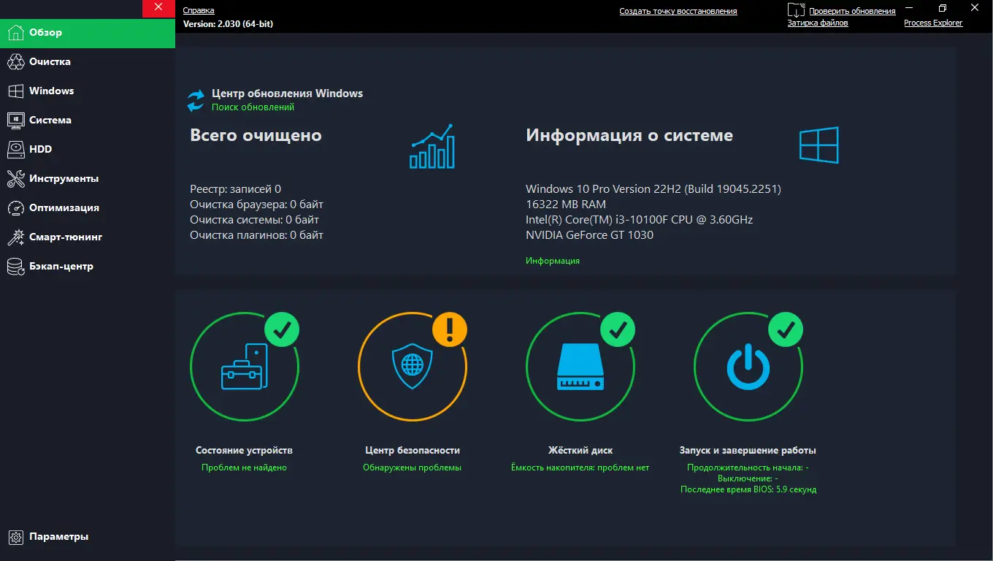
Task: Select the Windows logo sidebar icon
Action: [15, 91]
